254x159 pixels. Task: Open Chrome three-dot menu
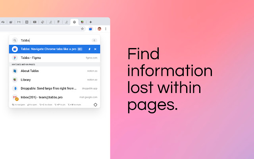pos(106,29)
